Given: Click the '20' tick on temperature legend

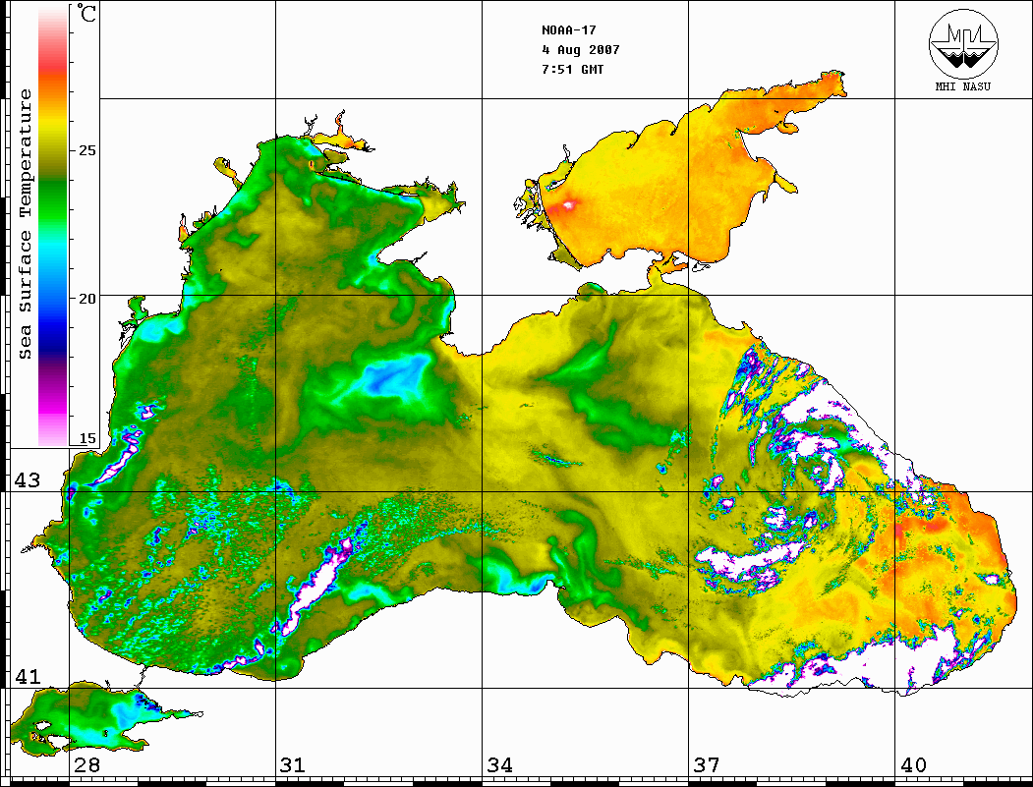Looking at the screenshot, I should point(86,299).
